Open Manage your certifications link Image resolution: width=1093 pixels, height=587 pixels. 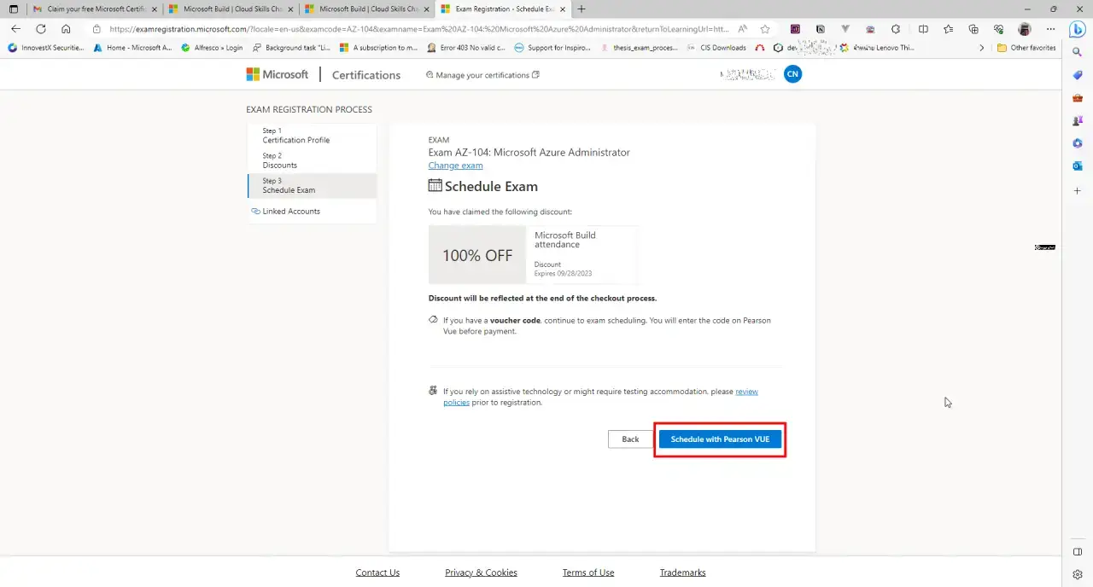pyautogui.click(x=482, y=75)
